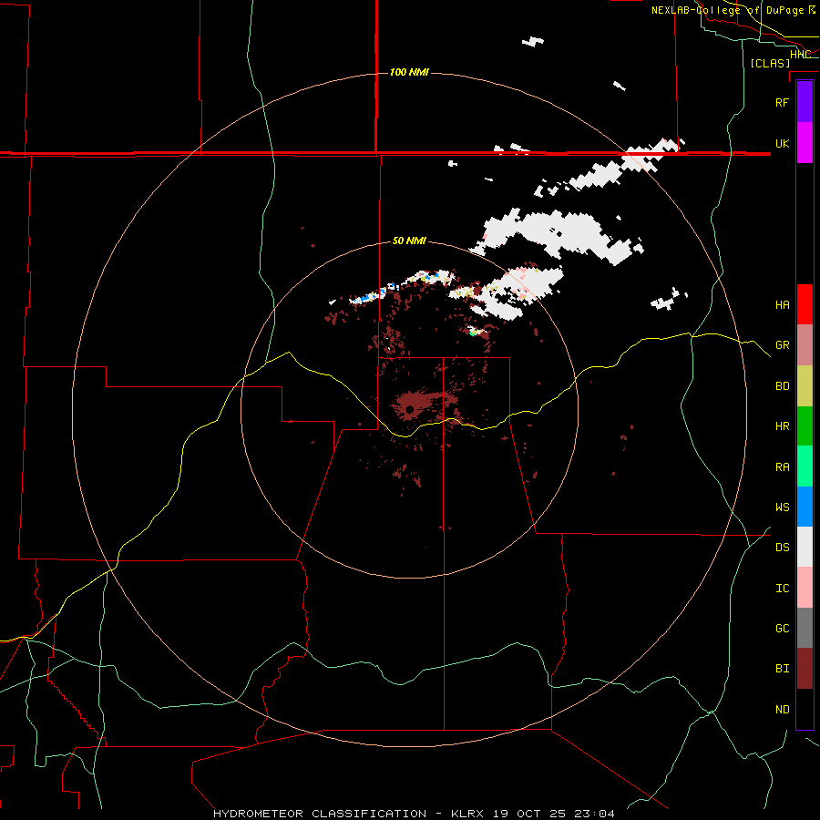Click the Hydrometeor Classification KLRX title caption
The height and width of the screenshot is (820, 820).
414,814
